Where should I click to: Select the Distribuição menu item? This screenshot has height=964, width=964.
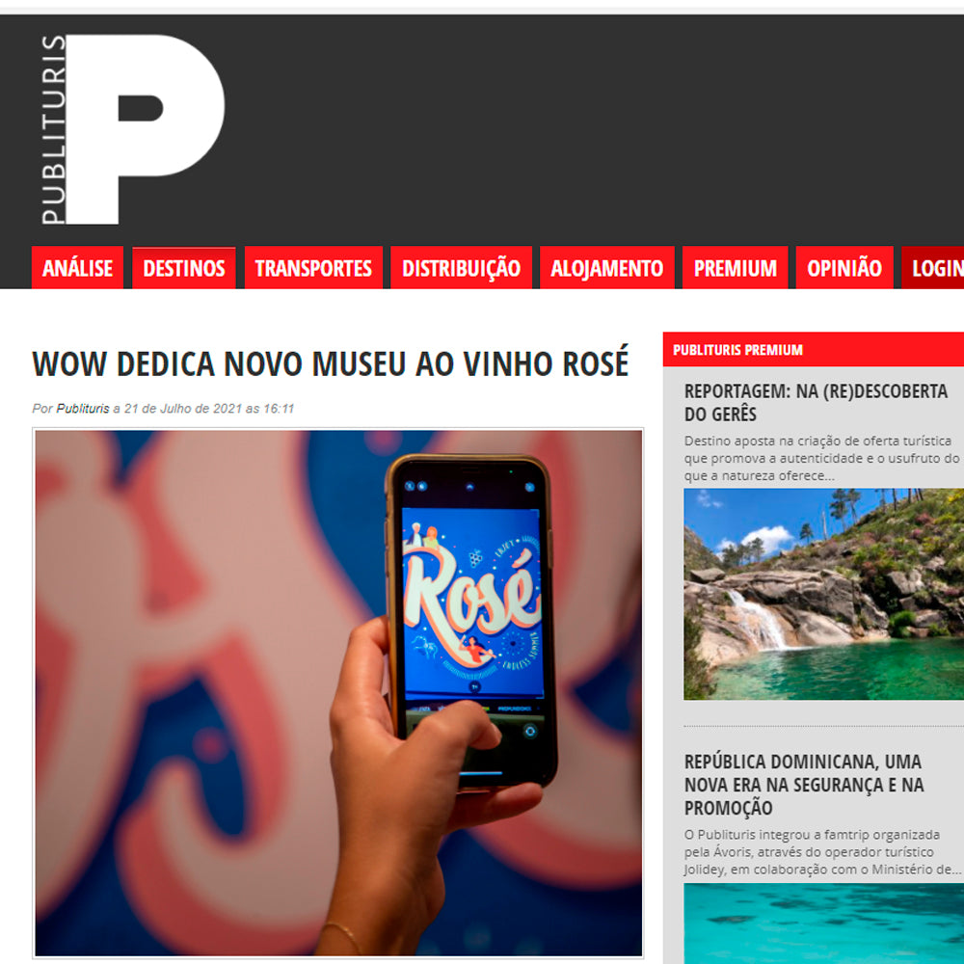461,268
